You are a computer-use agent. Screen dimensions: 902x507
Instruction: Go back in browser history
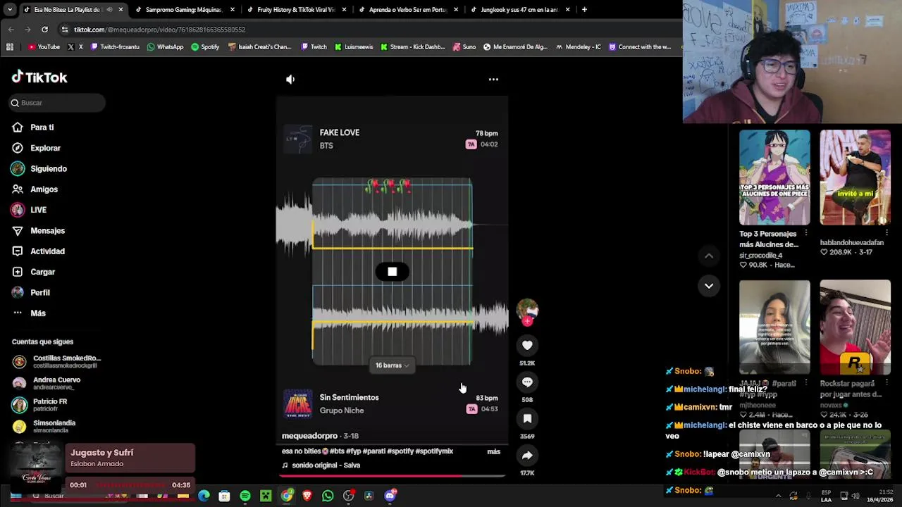pyautogui.click(x=11, y=30)
